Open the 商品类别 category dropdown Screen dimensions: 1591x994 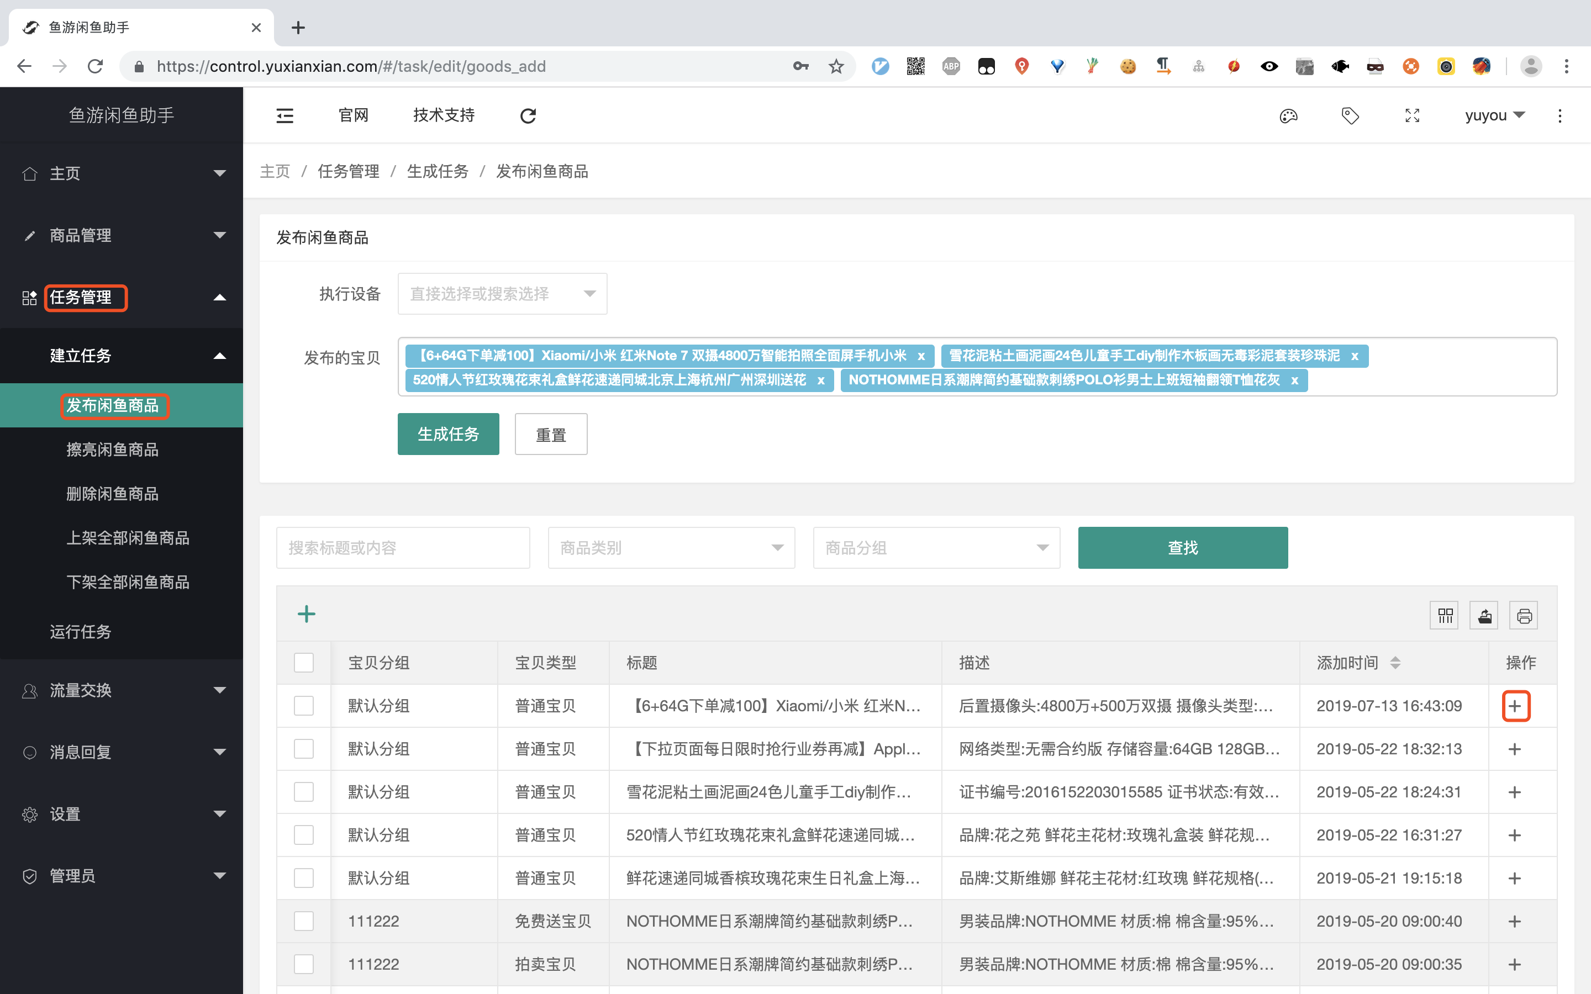tap(671, 547)
